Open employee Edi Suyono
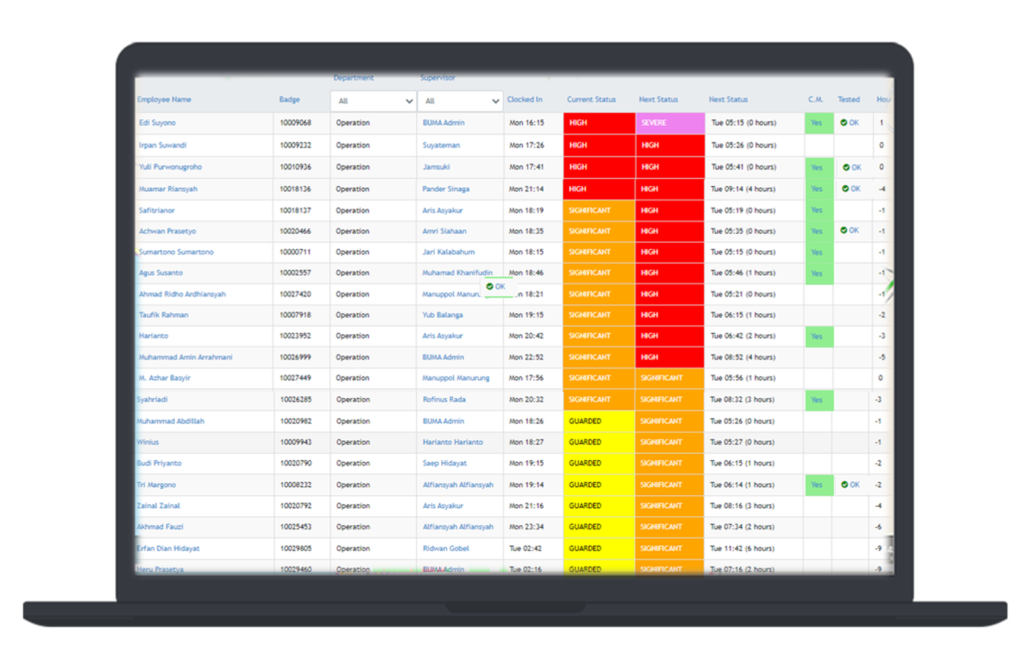The image size is (1033, 662). tap(157, 123)
